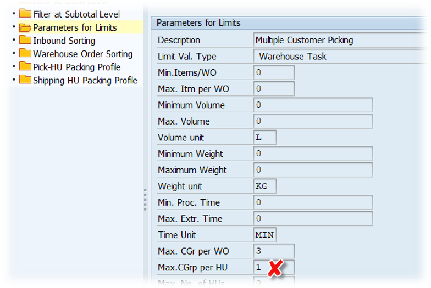Click the Max. Volume input field
431x288 pixels.
pyautogui.click(x=313, y=121)
